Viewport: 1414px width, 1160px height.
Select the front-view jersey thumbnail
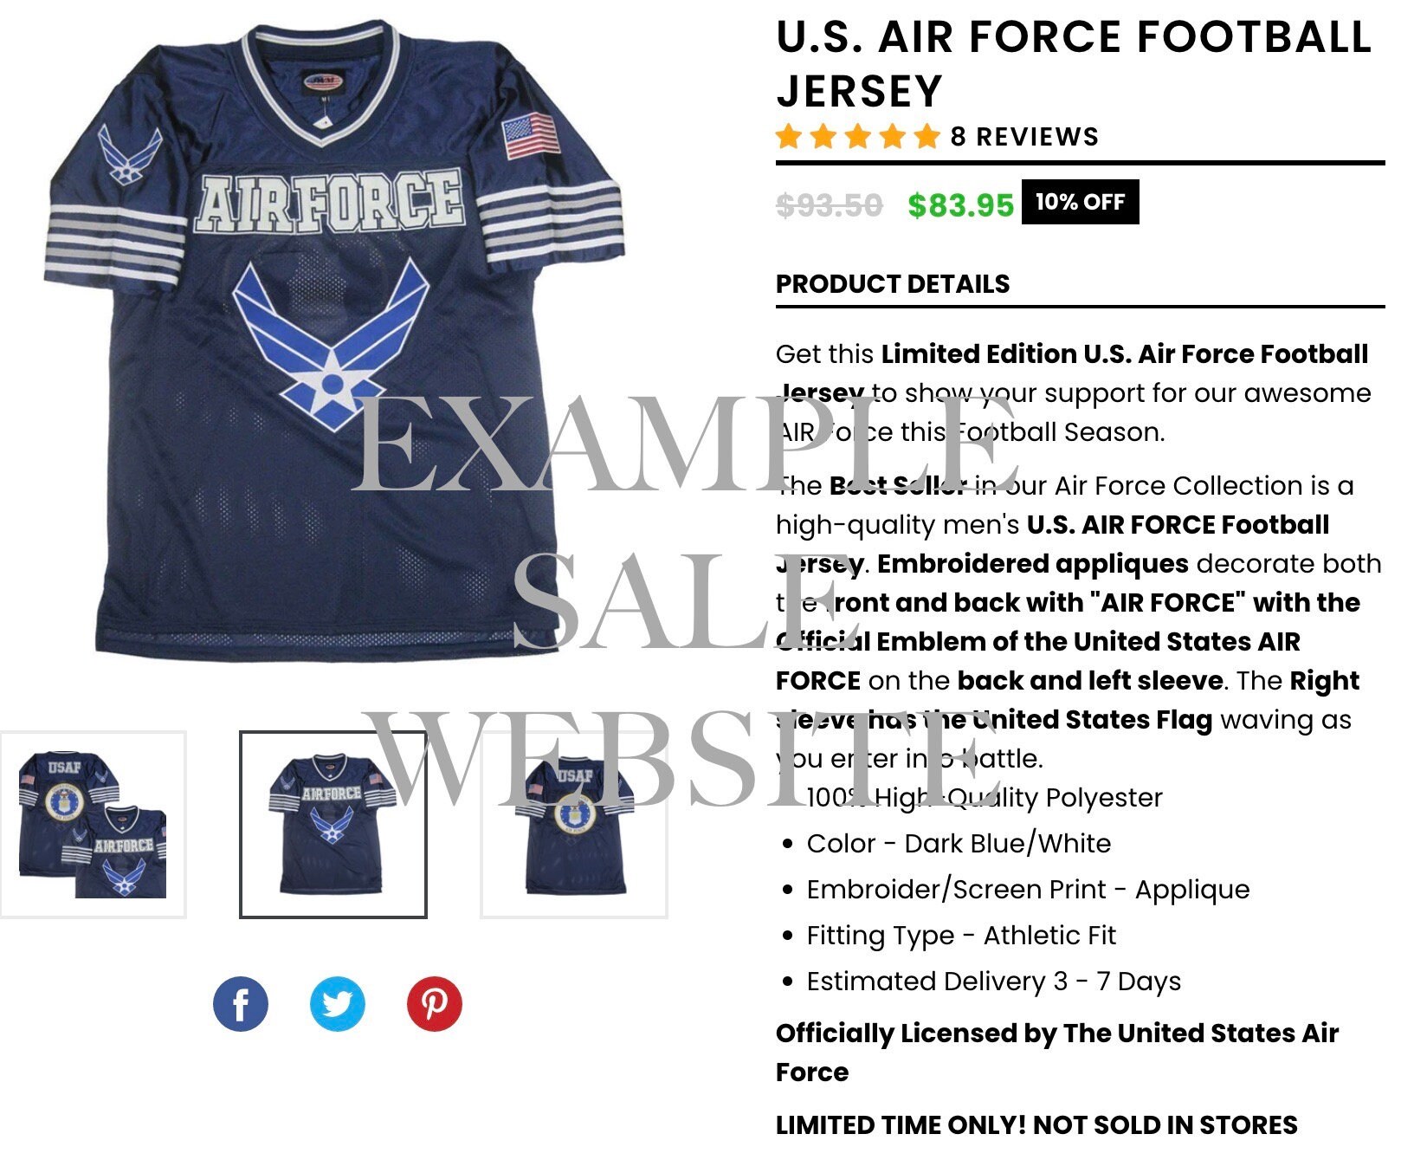point(333,824)
